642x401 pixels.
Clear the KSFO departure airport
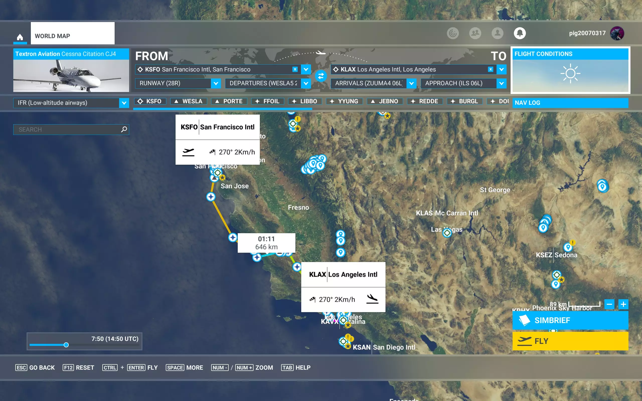[295, 69]
